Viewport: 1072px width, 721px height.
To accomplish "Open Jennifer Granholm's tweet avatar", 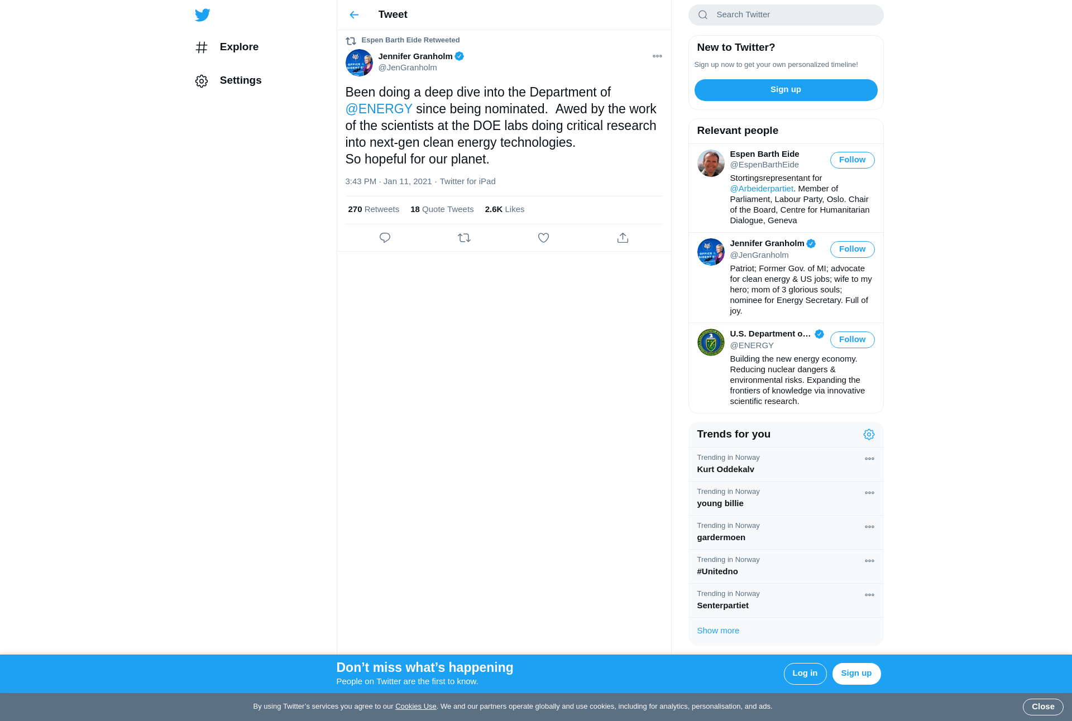I will click(x=359, y=63).
